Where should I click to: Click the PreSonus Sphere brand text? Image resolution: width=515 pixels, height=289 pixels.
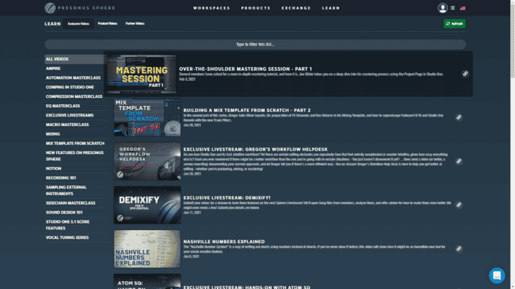(x=87, y=8)
